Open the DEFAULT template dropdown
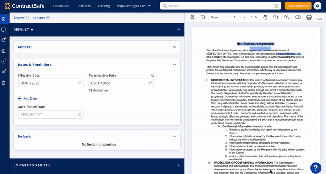 coord(23,30)
